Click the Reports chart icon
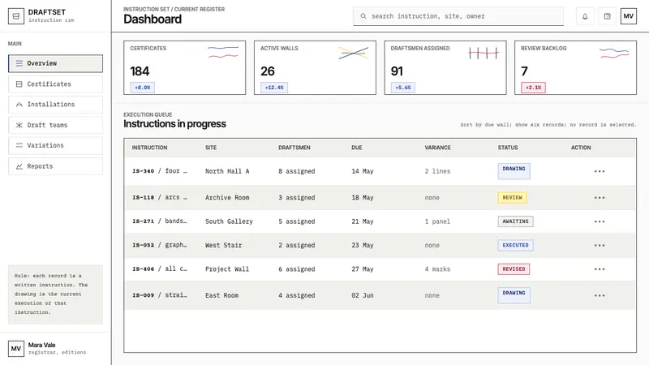Screen dimensions: 649x365 click(19, 166)
